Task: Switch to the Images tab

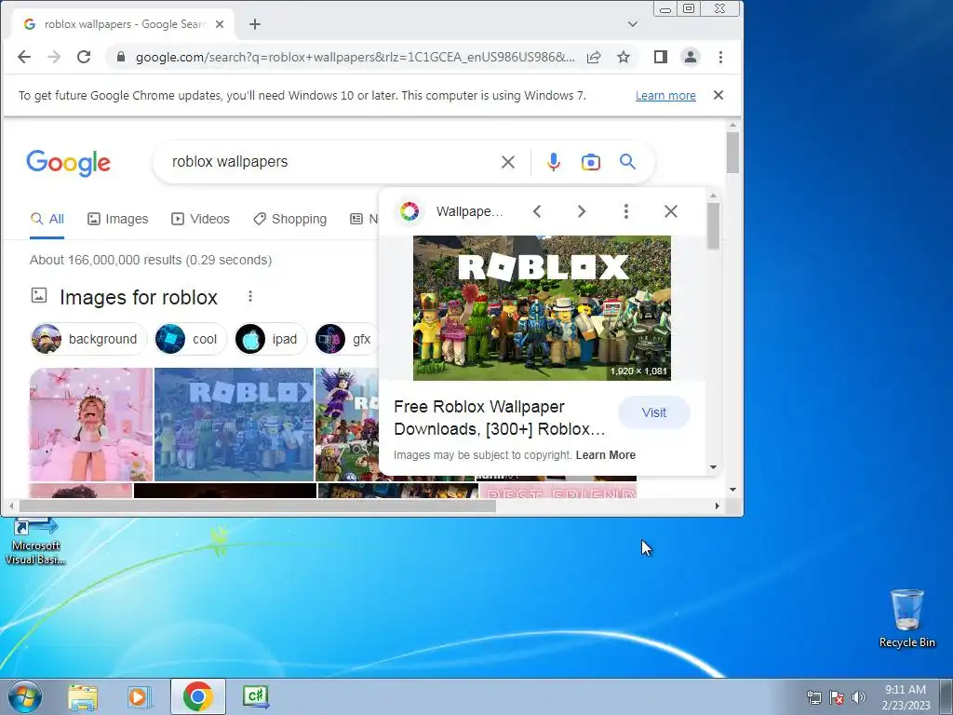Action: 118,219
